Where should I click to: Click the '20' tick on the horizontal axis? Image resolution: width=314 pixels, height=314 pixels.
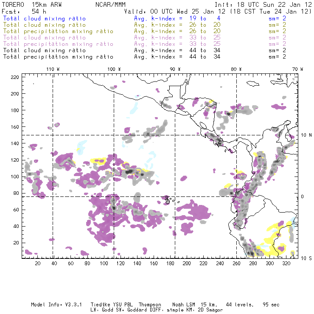click(x=38, y=264)
